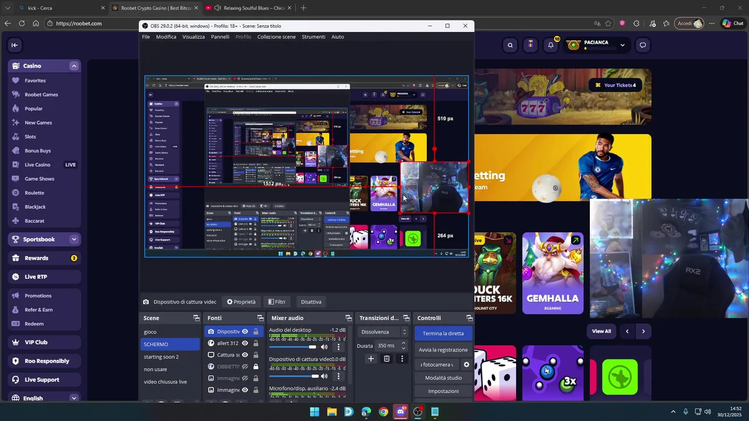
Task: Undock the Mixer audio panel
Action: pyautogui.click(x=349, y=318)
